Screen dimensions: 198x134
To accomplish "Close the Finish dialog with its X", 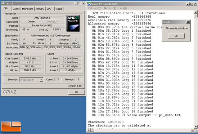I will (x=188, y=22).
